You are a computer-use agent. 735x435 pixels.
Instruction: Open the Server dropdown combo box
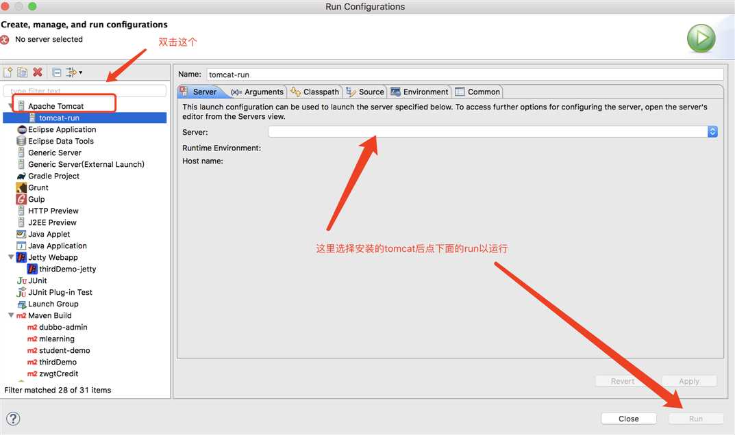point(493,132)
